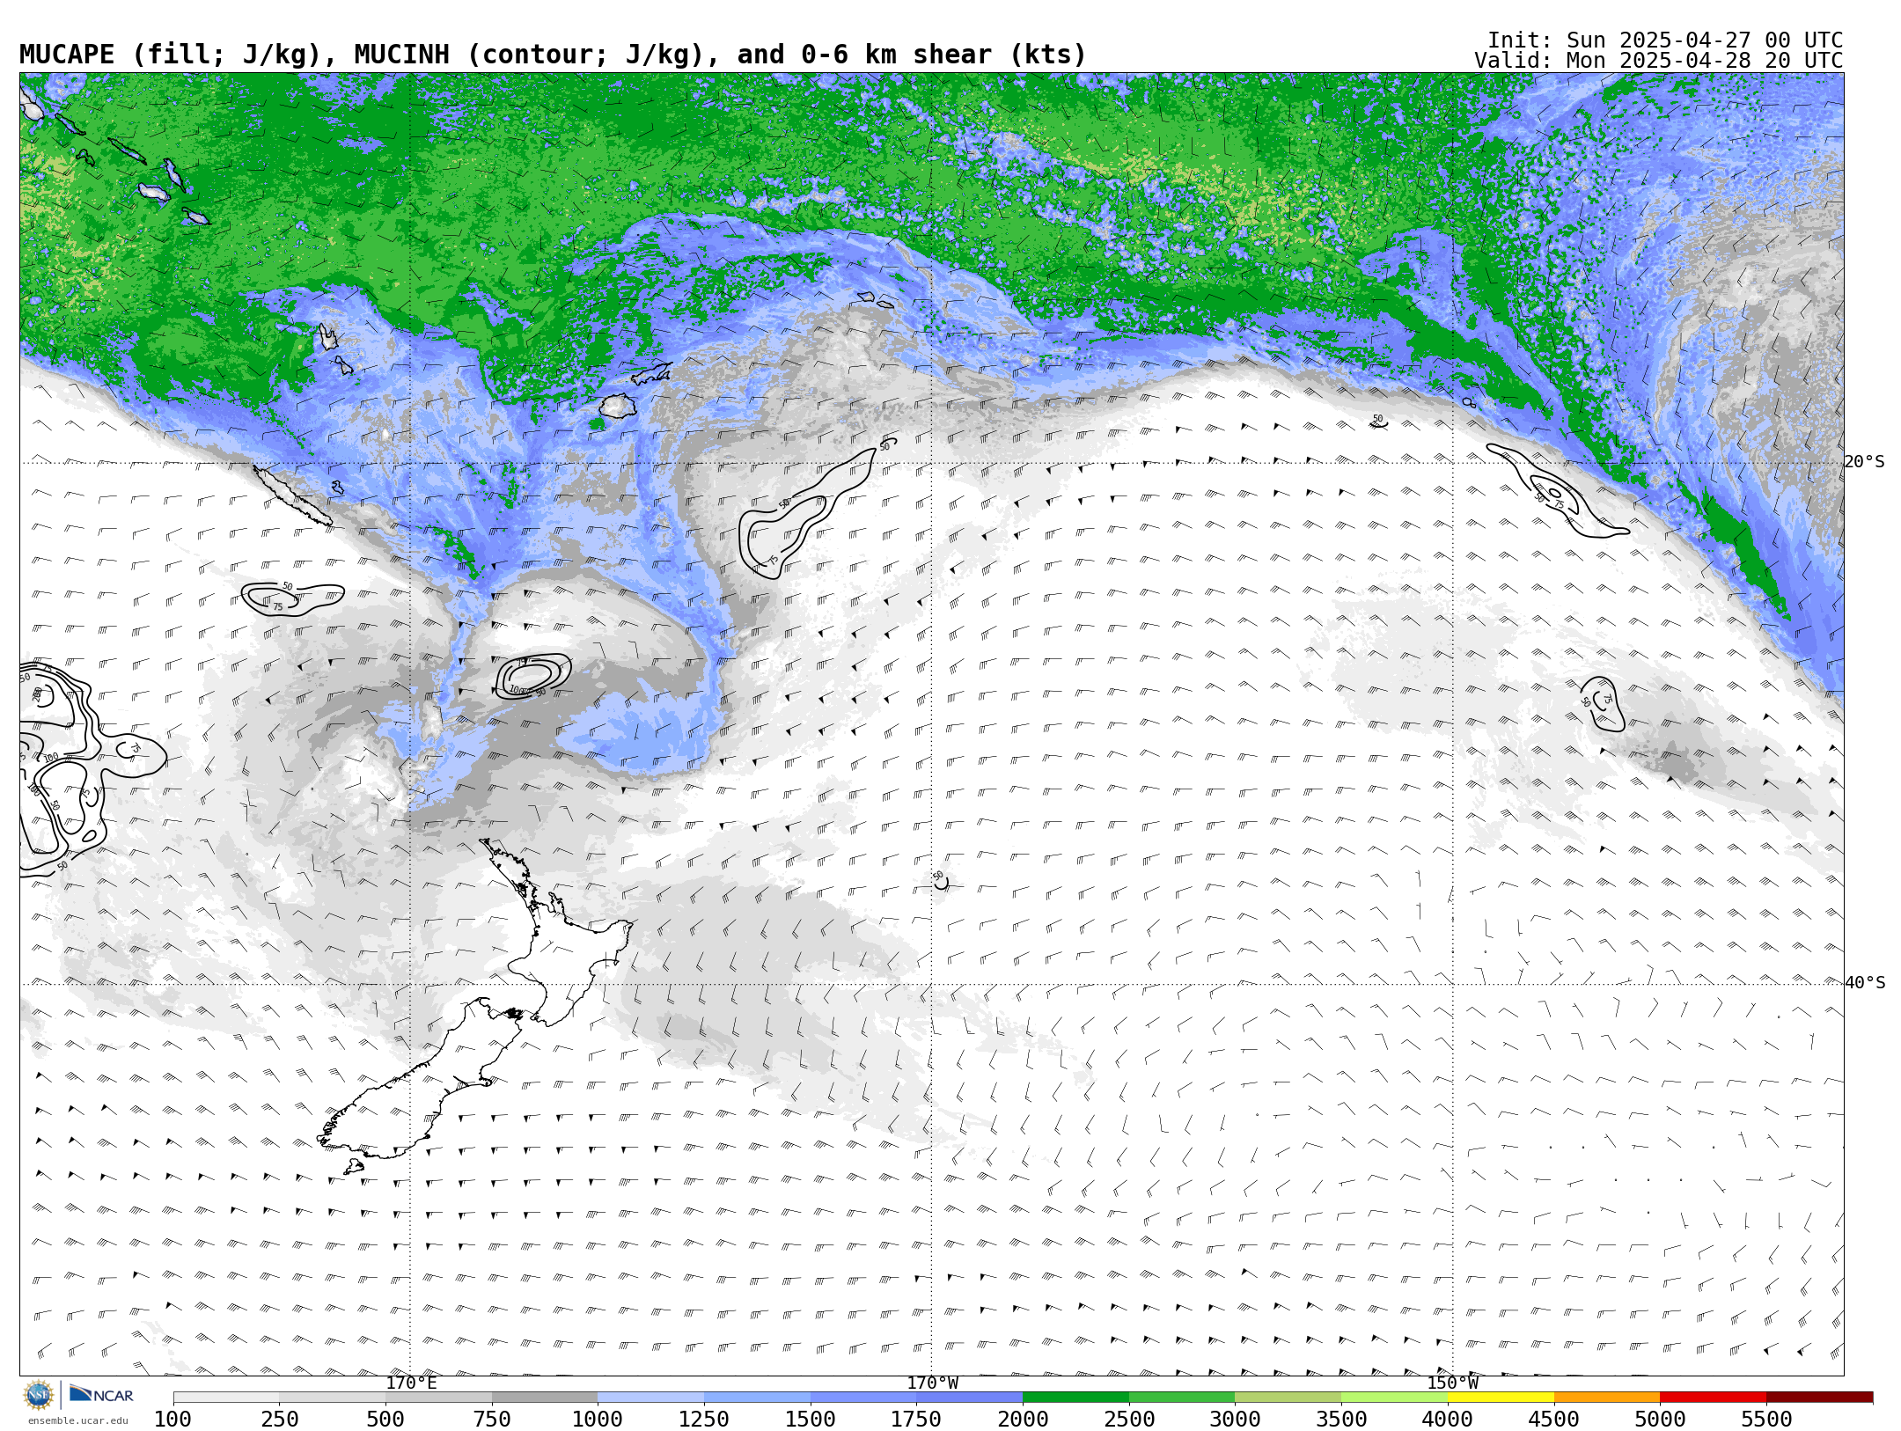Click the colorbar label 2500

(x=1129, y=1420)
